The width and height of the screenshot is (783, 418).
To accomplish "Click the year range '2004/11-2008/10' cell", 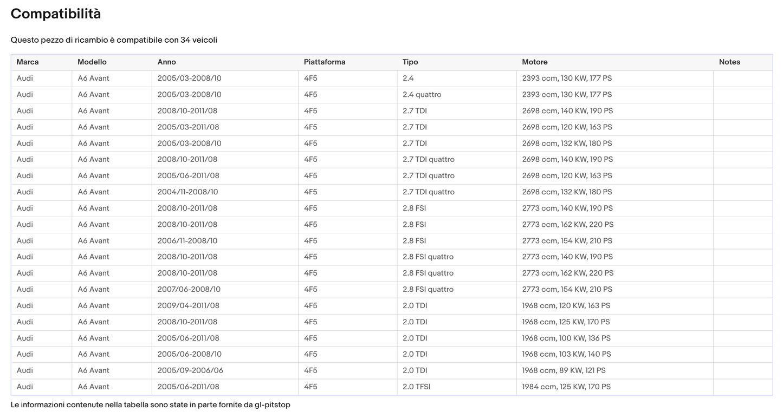I will coord(187,192).
